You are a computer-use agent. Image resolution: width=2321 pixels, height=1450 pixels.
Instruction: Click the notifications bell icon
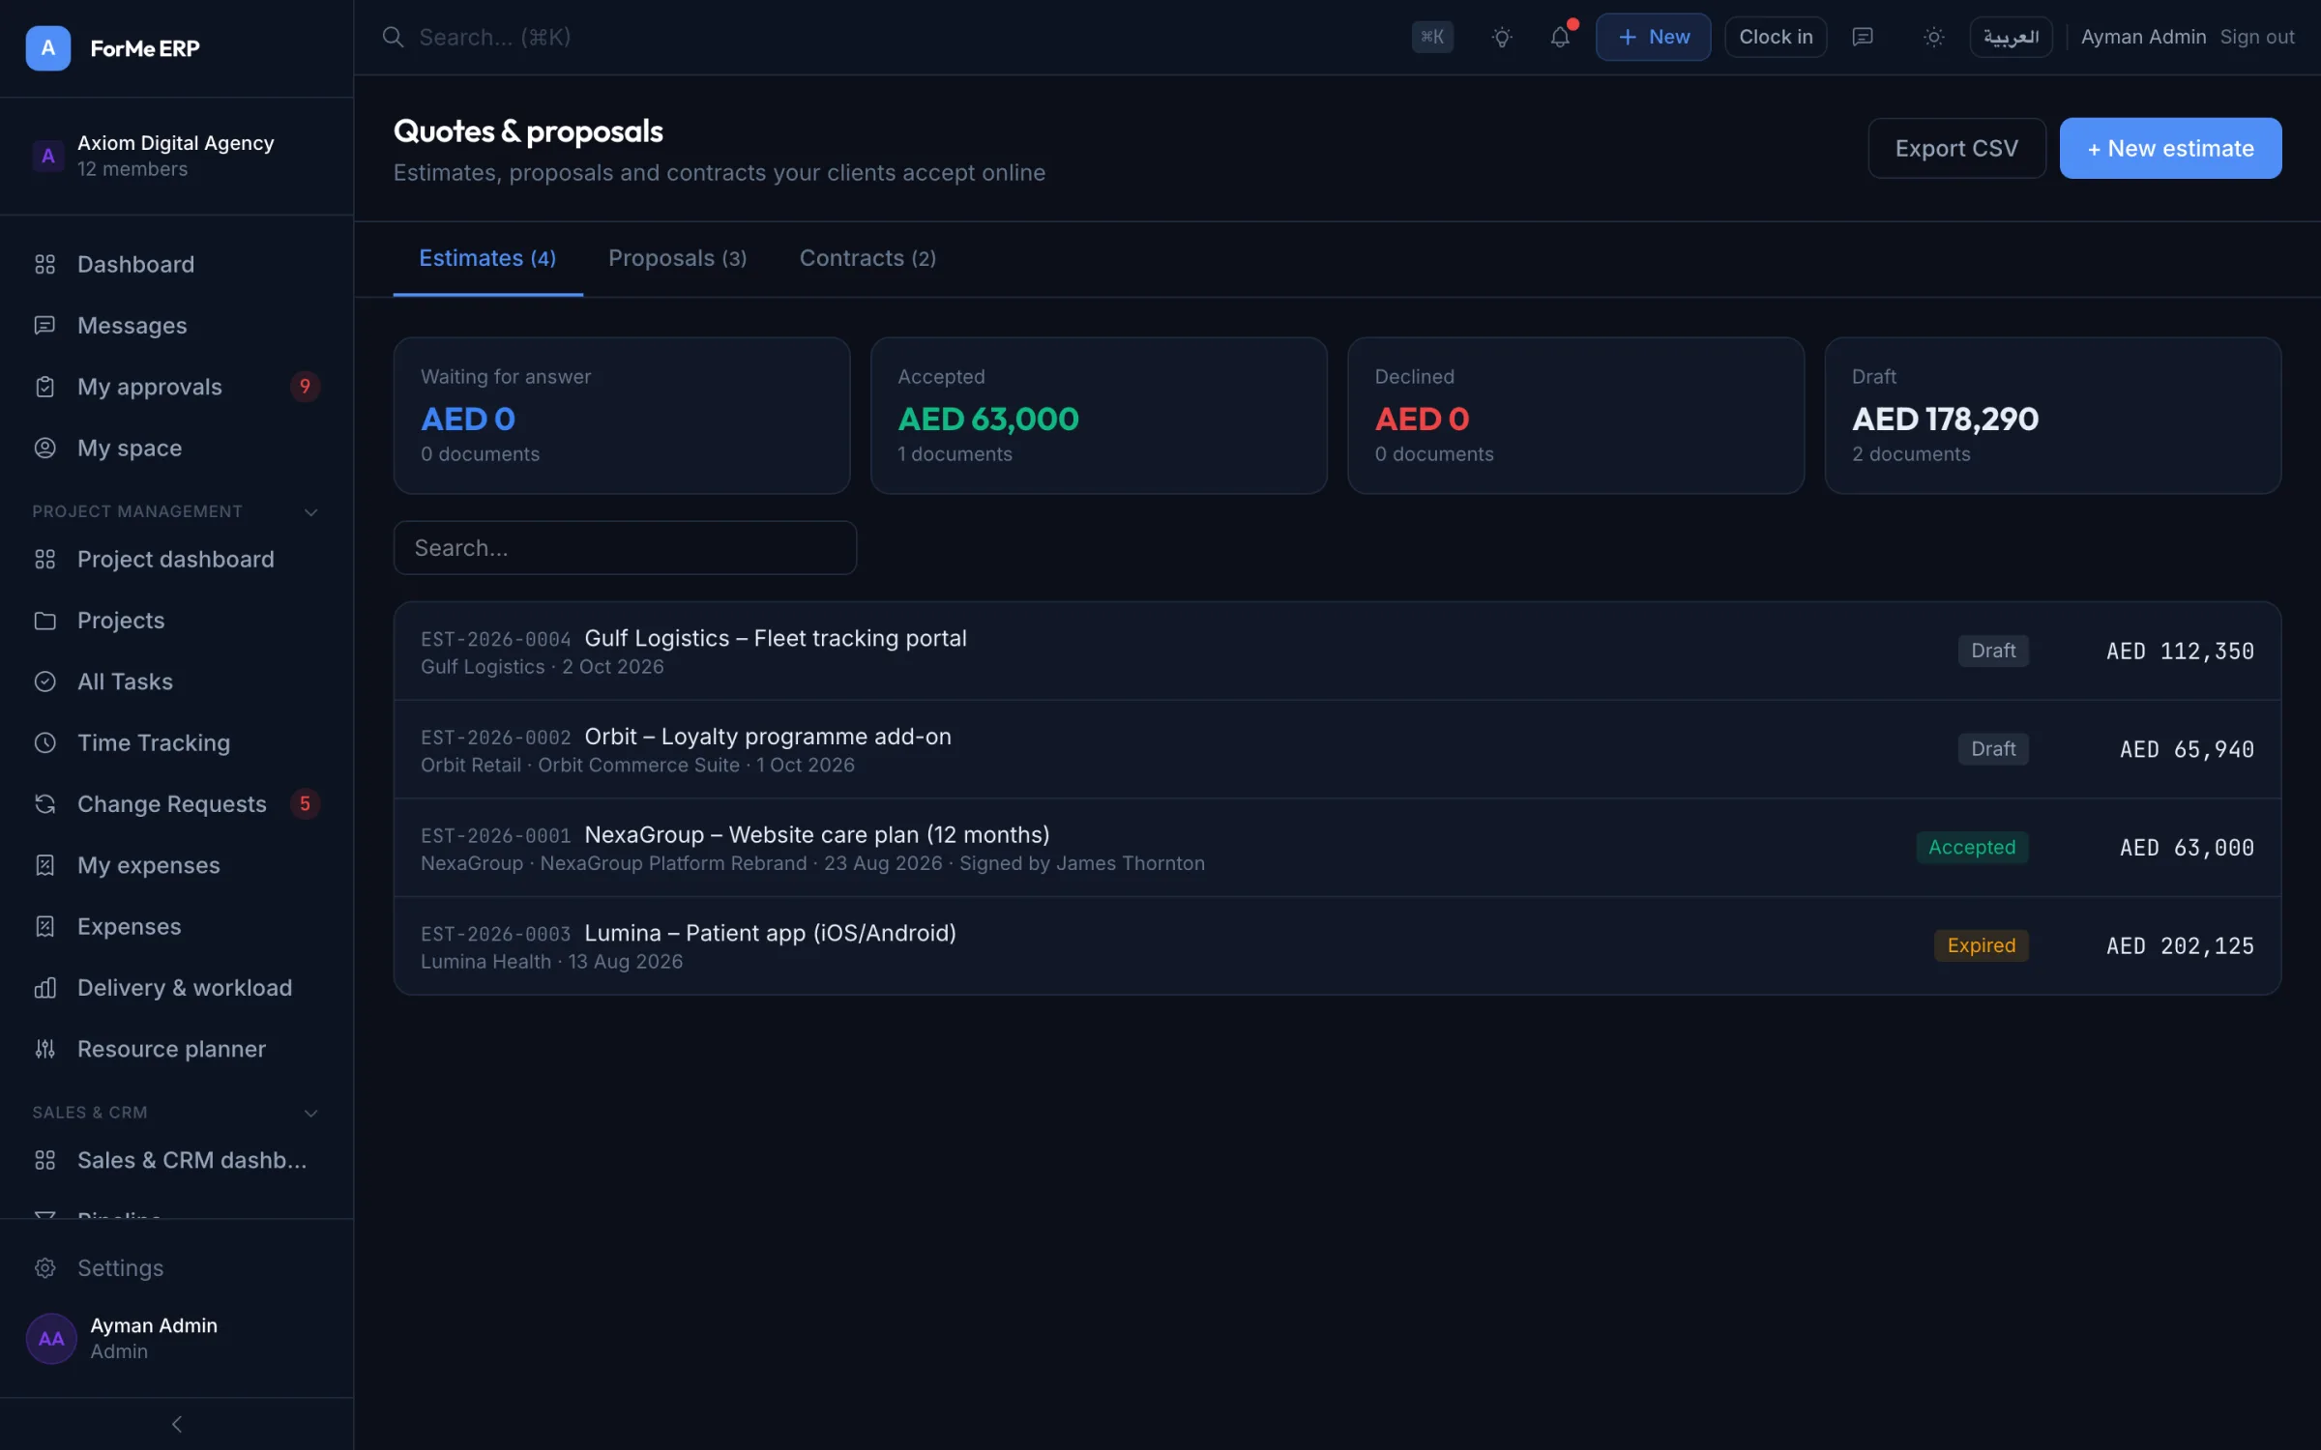[x=1560, y=37]
